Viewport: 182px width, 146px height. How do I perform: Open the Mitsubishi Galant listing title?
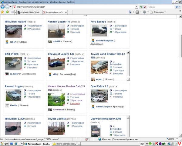(x=15, y=22)
